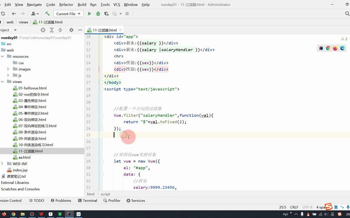350x218 pixels.
Task: Fold the new Vue block at line 29
Action: 102,161
